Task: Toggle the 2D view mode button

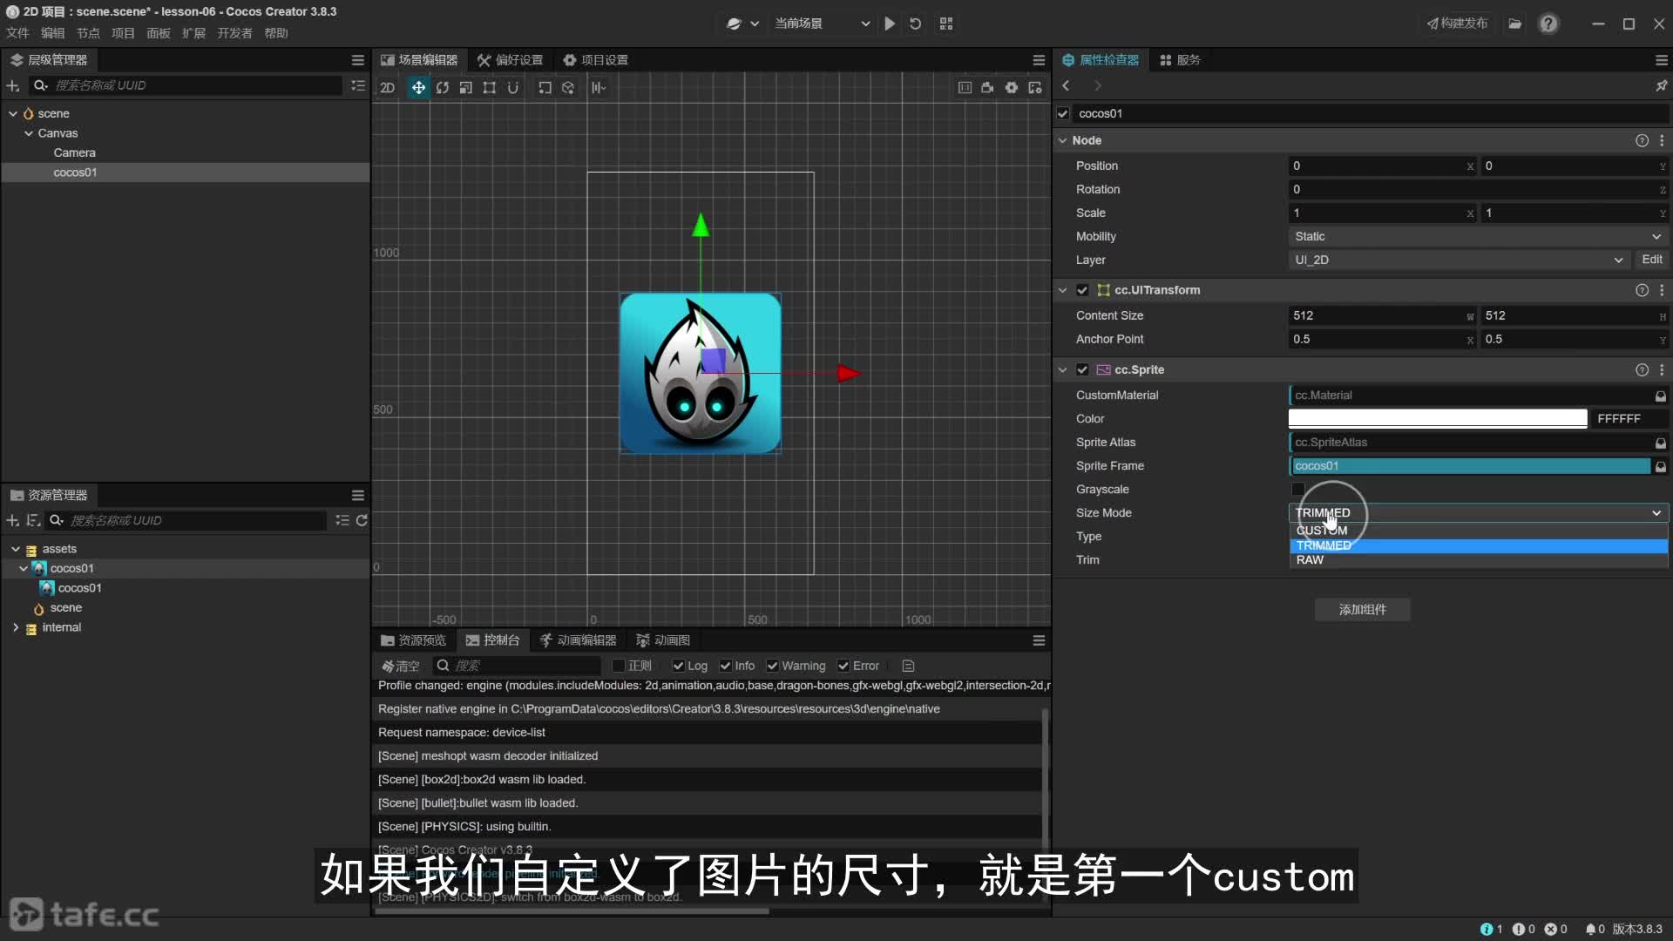Action: point(388,88)
